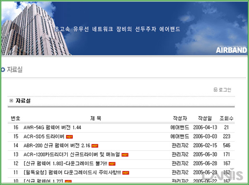Click date 2005-06-23

pyautogui.click(x=205, y=173)
